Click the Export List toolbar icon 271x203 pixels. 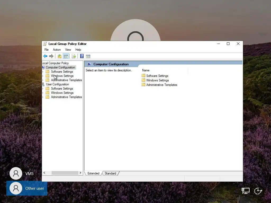coord(74,56)
